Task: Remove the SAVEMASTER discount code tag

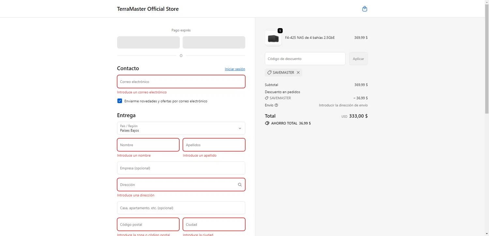Action: click(298, 72)
